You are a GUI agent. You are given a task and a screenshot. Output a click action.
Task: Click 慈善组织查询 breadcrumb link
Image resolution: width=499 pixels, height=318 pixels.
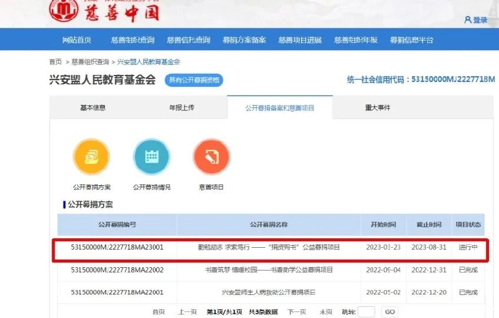pyautogui.click(x=90, y=62)
